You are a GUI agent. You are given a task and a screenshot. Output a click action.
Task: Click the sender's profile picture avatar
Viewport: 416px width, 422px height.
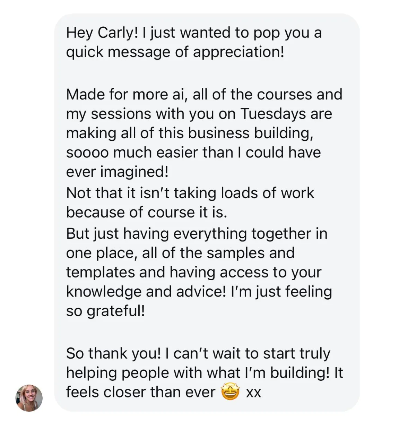[x=29, y=398]
